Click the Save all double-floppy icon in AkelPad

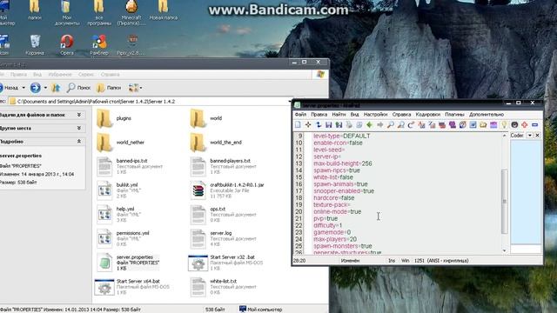(339, 125)
